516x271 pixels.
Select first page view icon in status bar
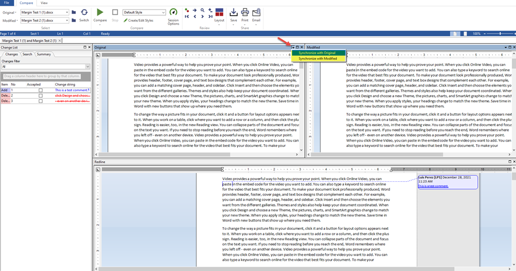coord(455,33)
